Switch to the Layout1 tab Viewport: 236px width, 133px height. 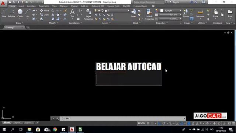17,123
